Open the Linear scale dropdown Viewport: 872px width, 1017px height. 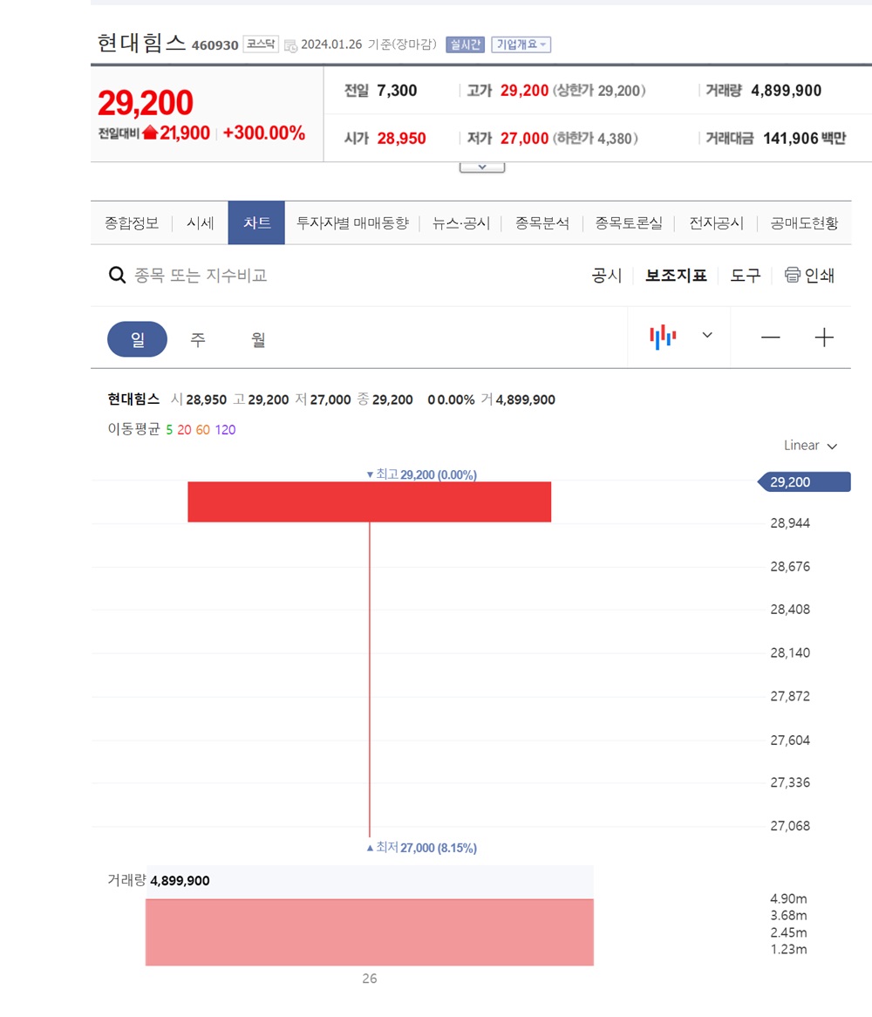pos(810,446)
